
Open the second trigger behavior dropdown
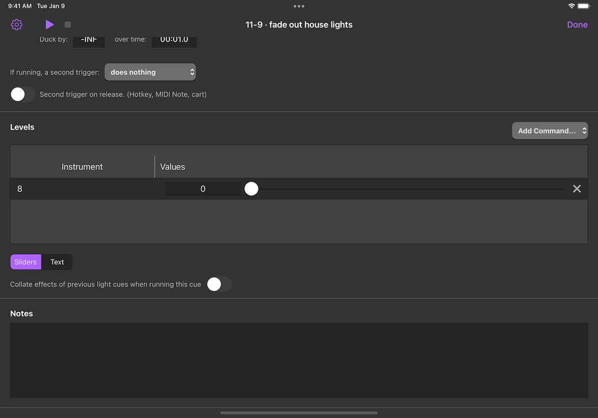(x=150, y=72)
